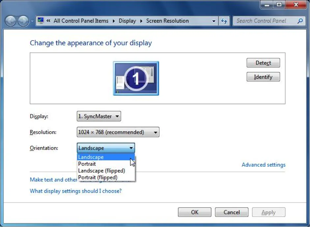Viewport: 310px width, 227px height.
Task: Click Screen Resolution in the breadcrumb
Action: coord(166,21)
